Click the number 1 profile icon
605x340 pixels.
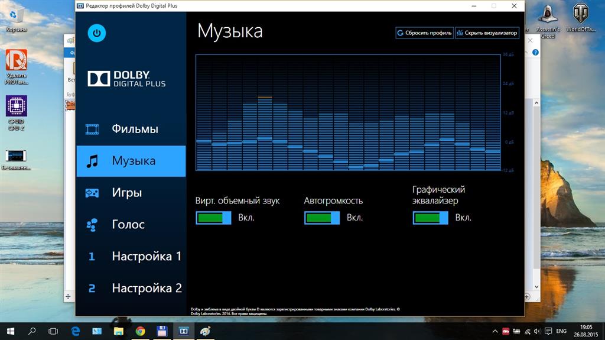[92, 257]
